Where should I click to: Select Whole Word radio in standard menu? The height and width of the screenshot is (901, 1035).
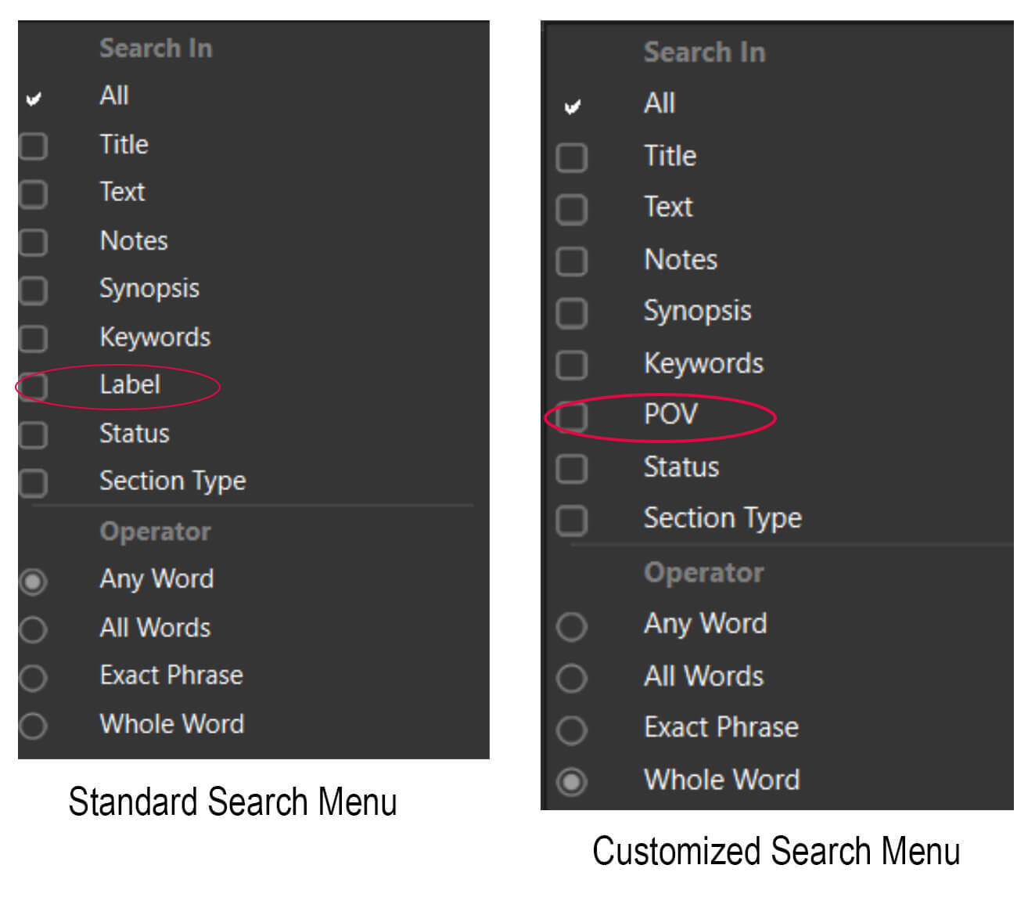click(34, 725)
